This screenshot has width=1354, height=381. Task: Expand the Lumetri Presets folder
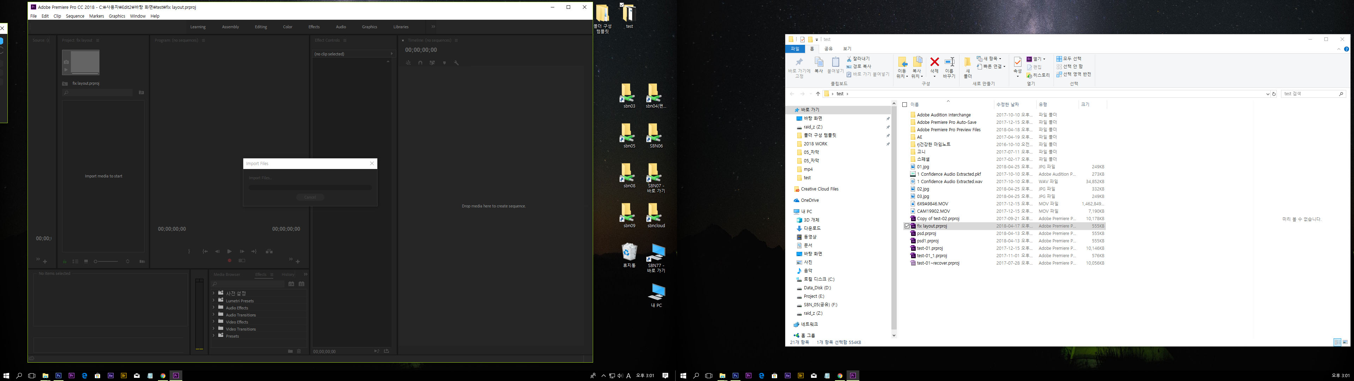(213, 301)
